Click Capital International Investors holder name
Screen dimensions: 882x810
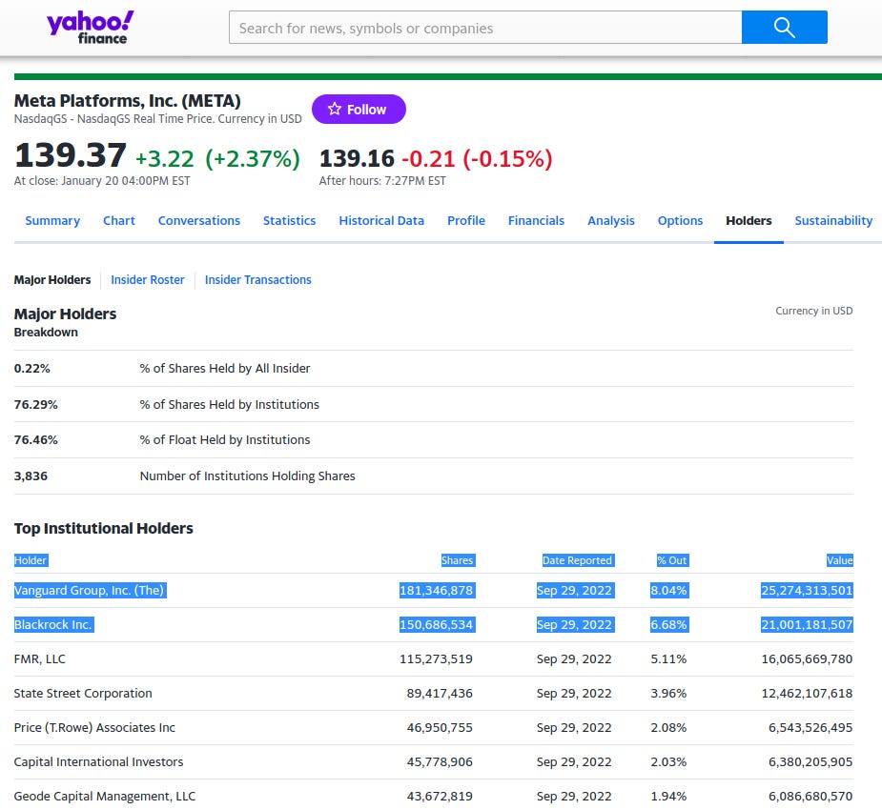pyautogui.click(x=98, y=761)
